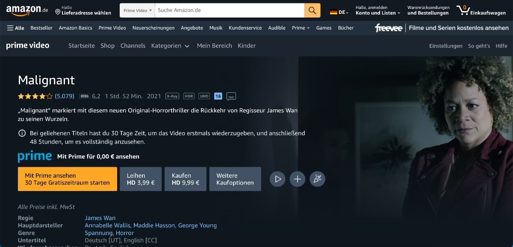
Task: Click 'Mit Prime für 0,00 € ansehen' text
Action: (98, 157)
